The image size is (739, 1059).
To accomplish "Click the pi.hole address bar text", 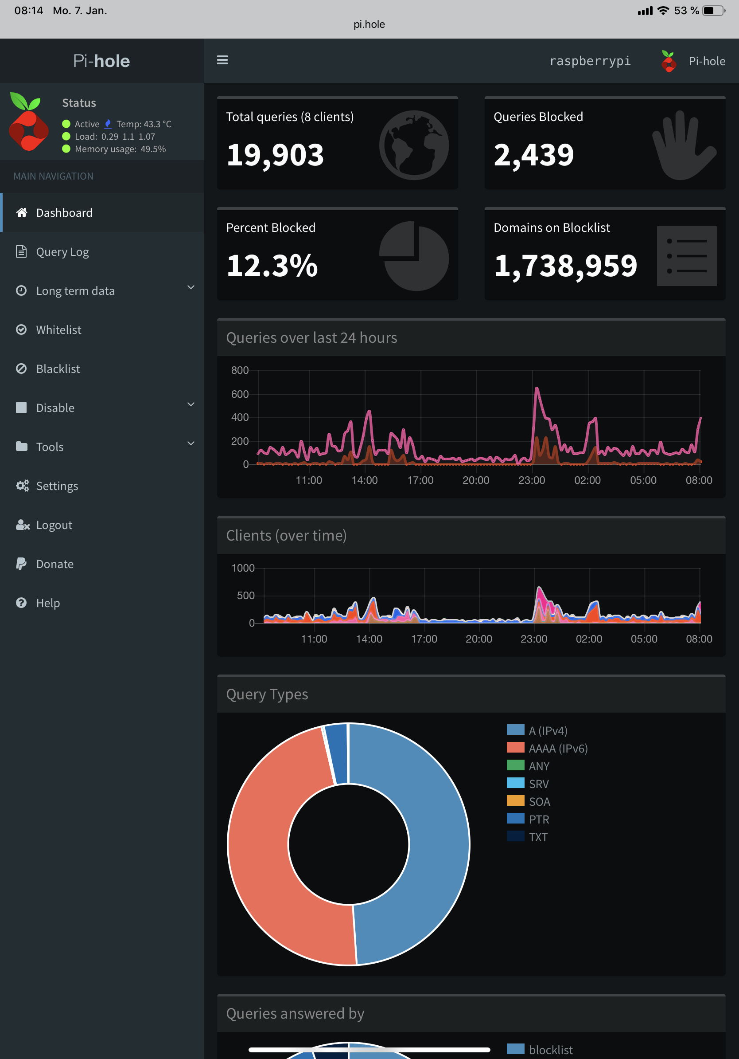I will click(x=369, y=24).
